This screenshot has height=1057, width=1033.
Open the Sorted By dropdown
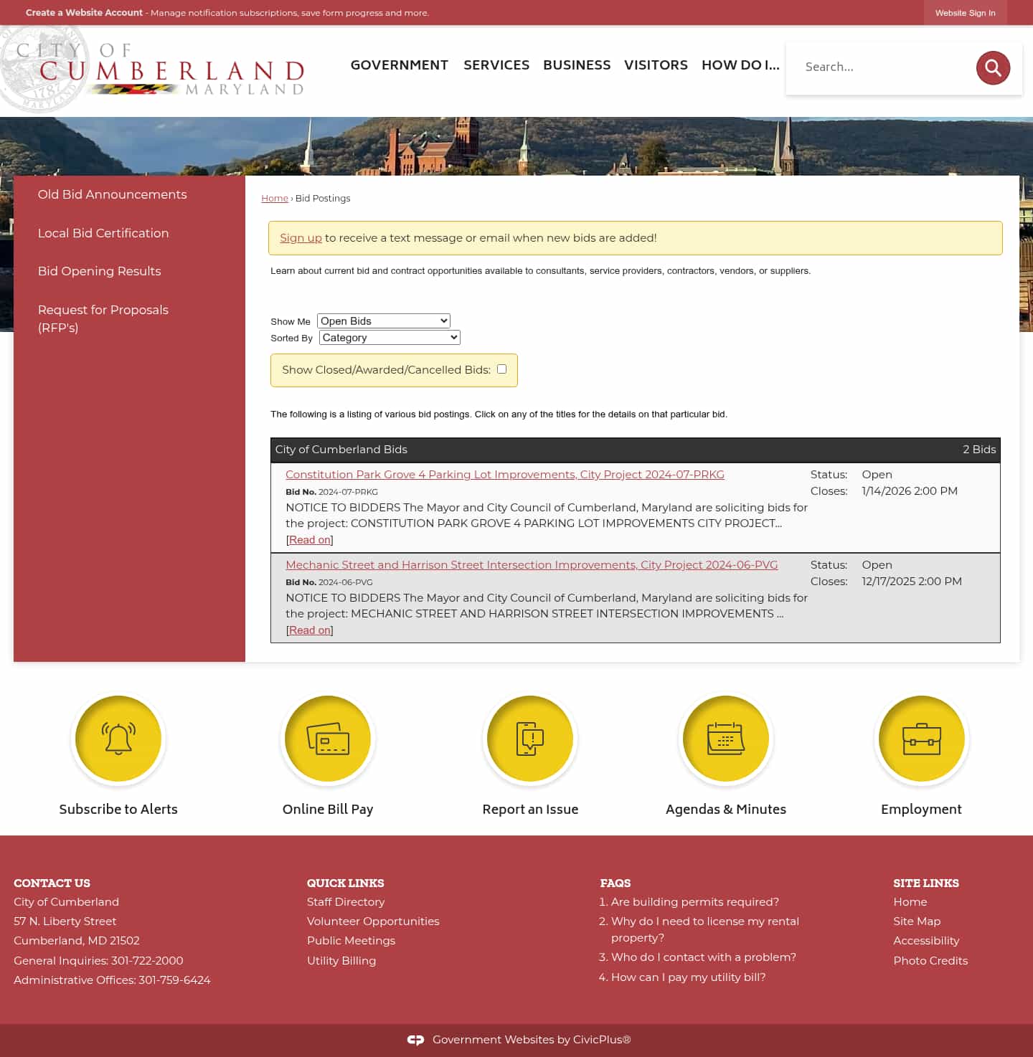click(x=389, y=337)
